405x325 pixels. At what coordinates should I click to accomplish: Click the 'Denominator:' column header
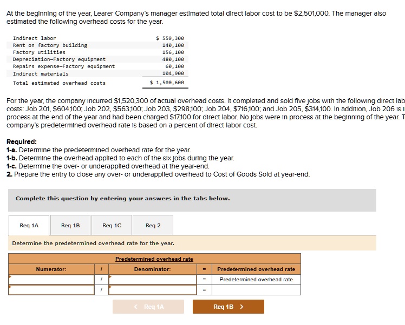coord(152,269)
